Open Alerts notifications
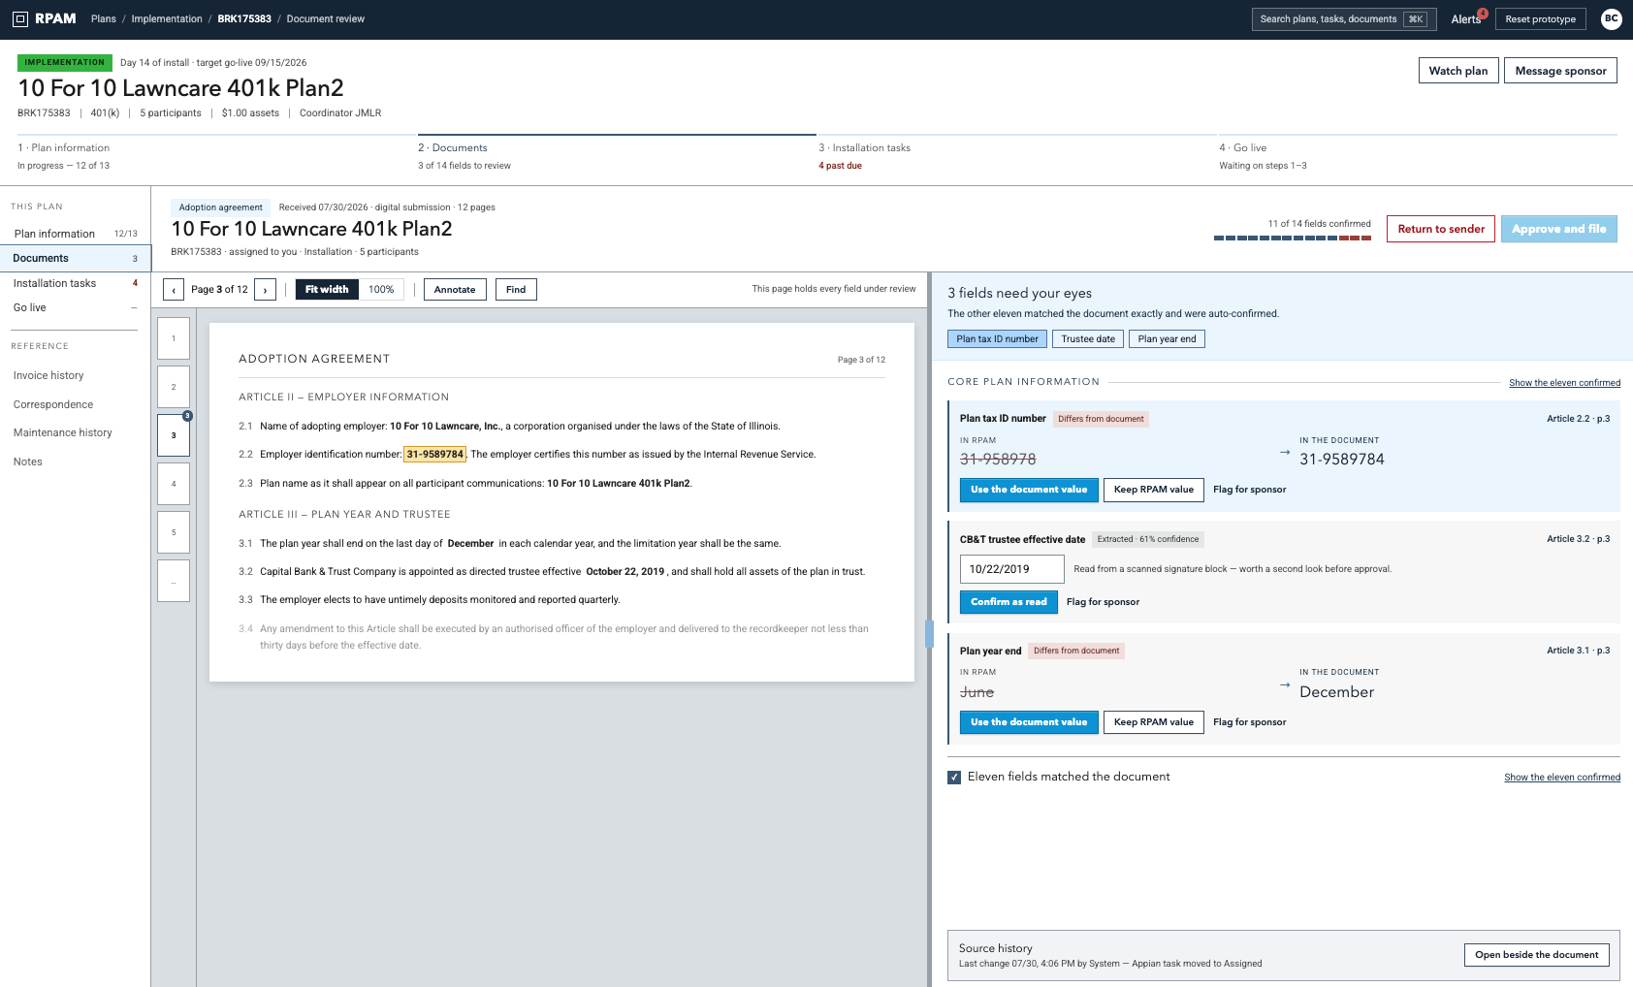Screen dimensions: 1633x987 [1468, 18]
